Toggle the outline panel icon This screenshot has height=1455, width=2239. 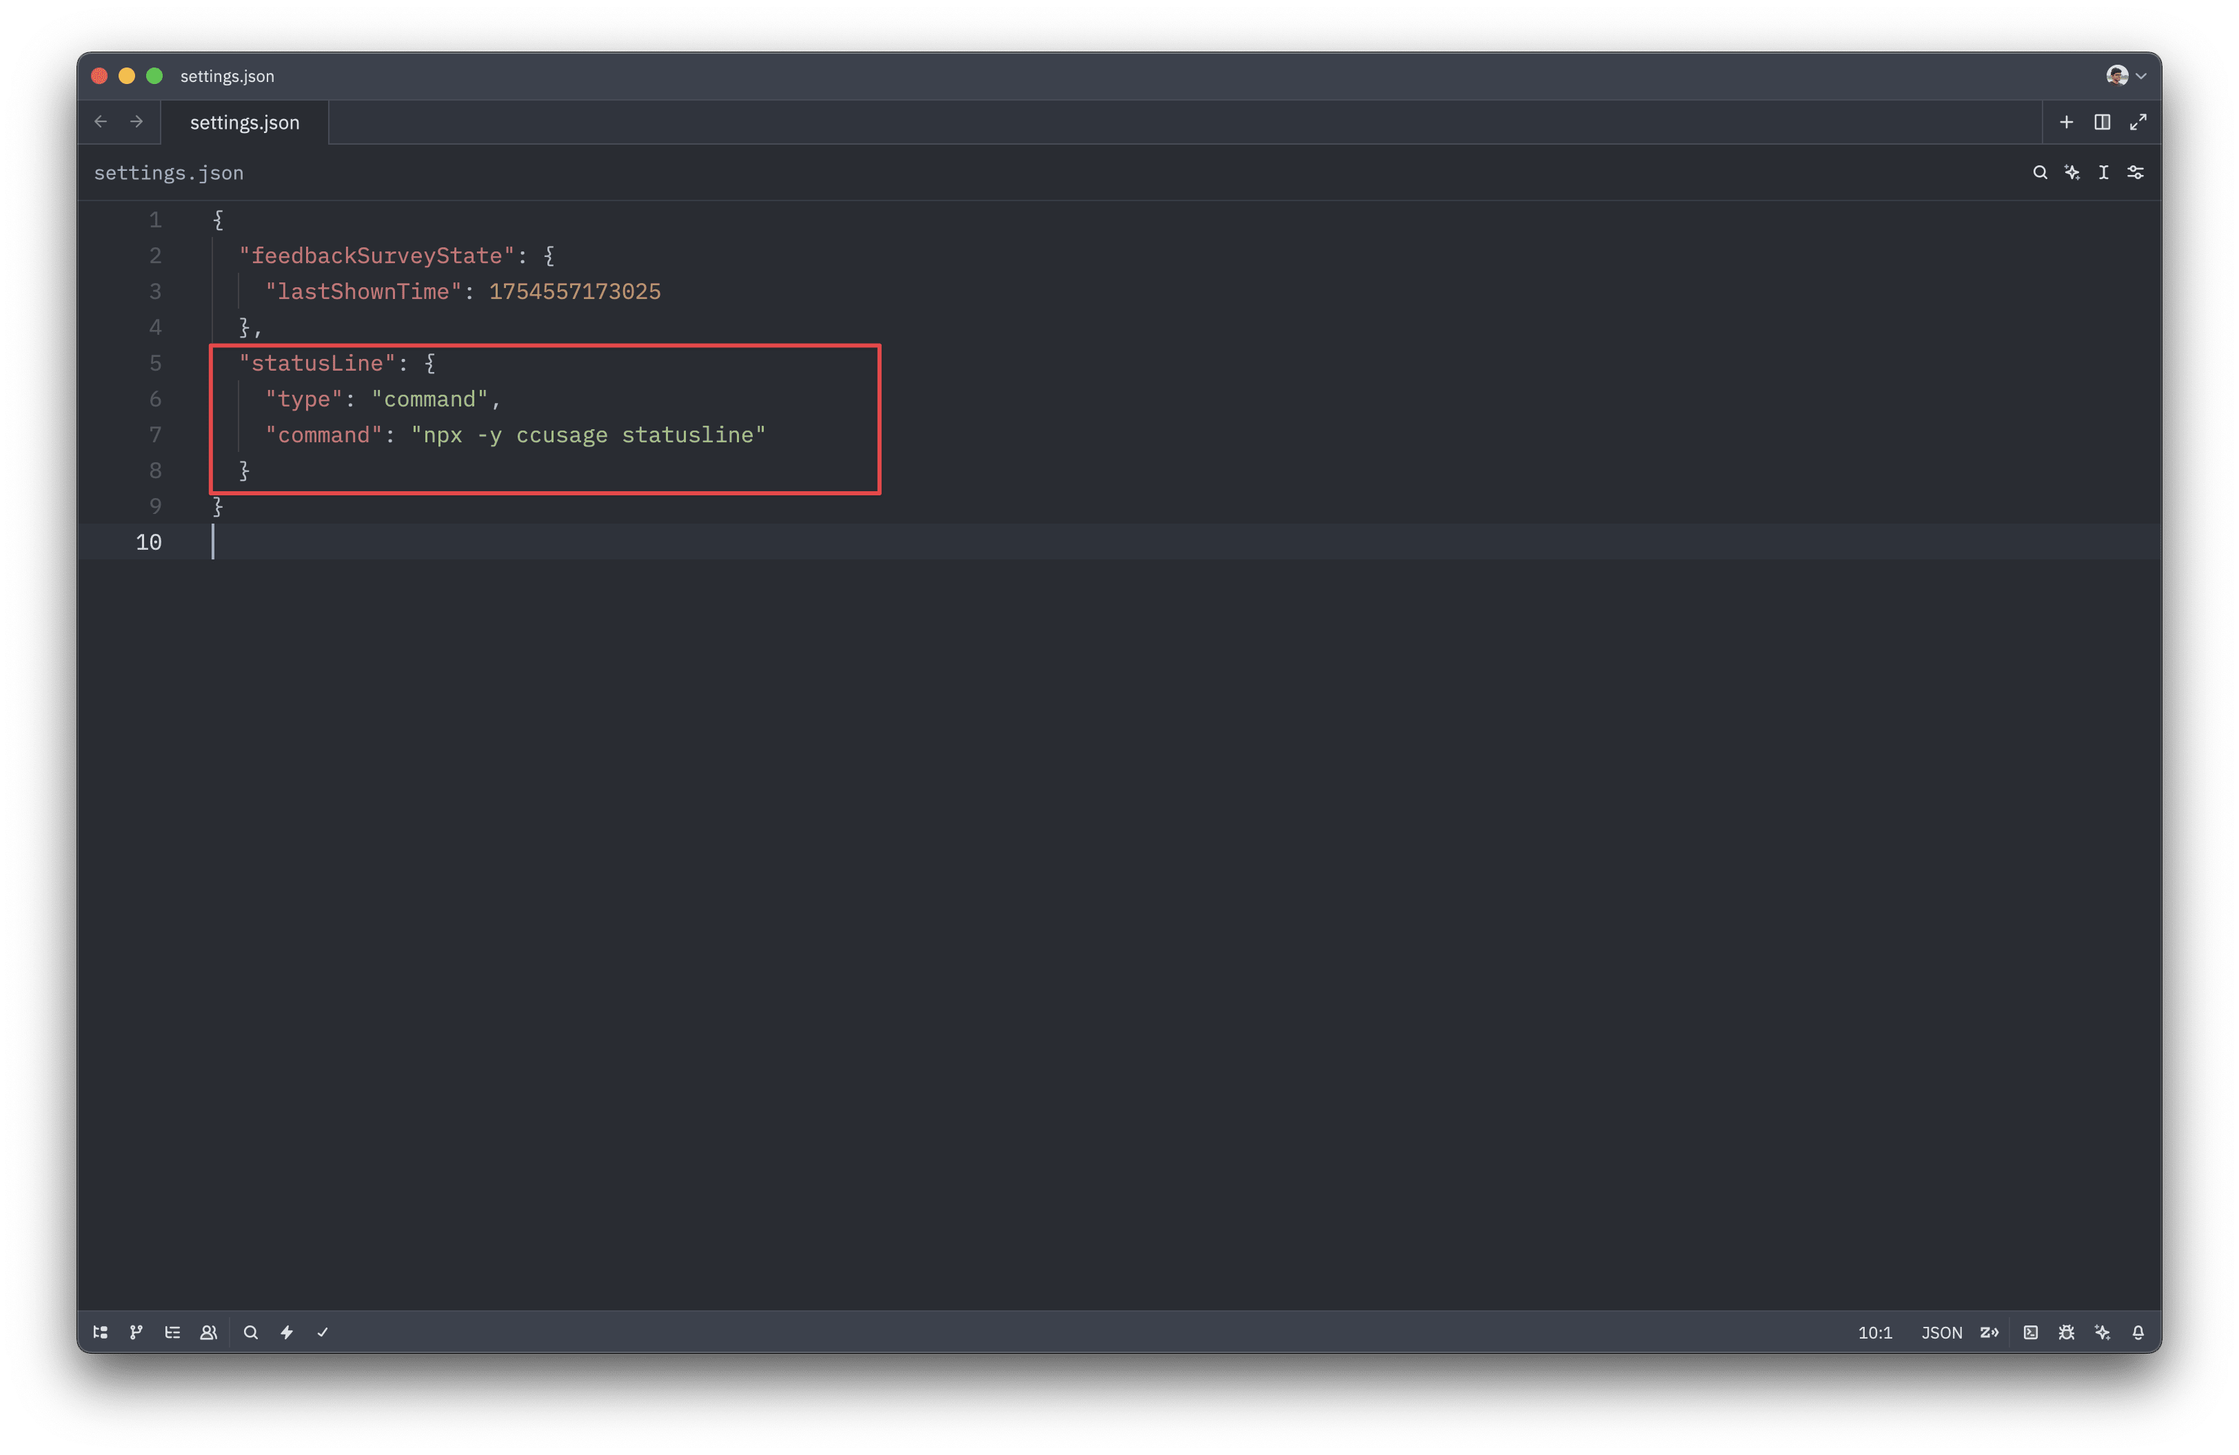point(172,1332)
